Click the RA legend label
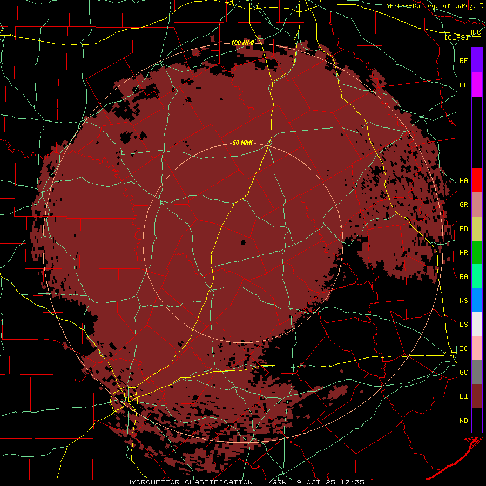The width and height of the screenshot is (486, 486). [x=464, y=276]
